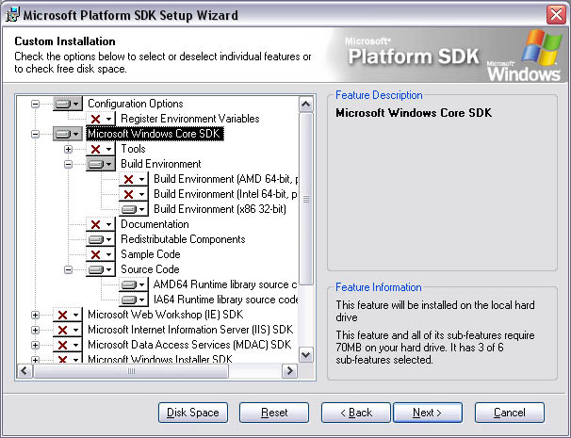Click the horizontal scroll left arrow
The image size is (571, 438).
pos(24,371)
